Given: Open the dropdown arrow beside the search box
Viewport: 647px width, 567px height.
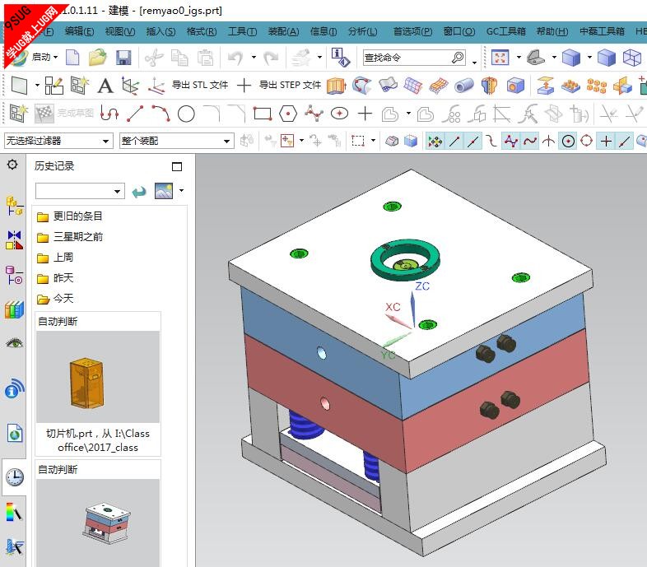Looking at the screenshot, I should click(x=474, y=63).
